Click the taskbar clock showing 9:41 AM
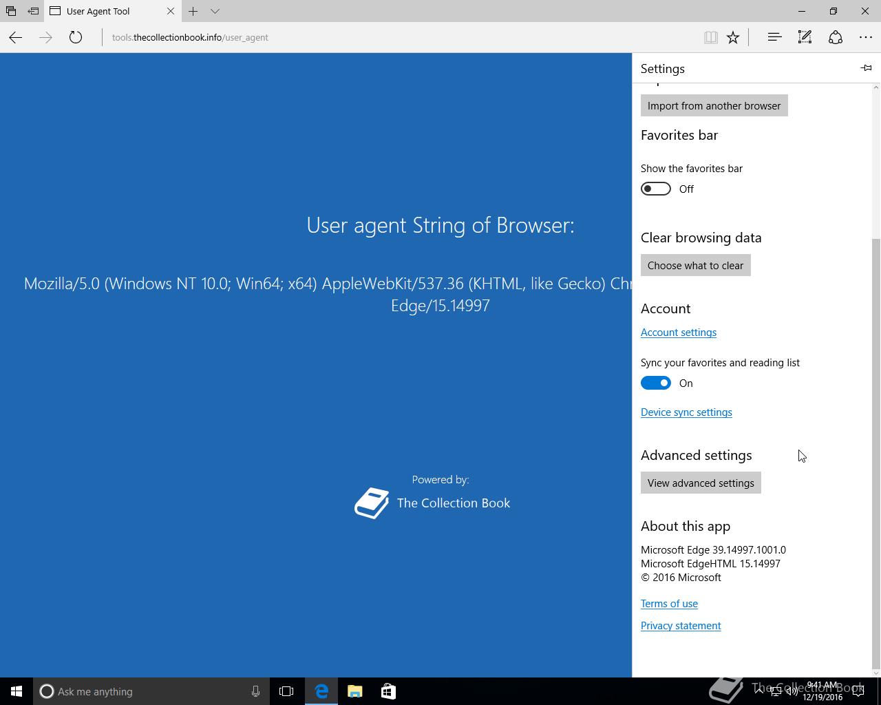Viewport: 881px width, 705px height. click(822, 691)
